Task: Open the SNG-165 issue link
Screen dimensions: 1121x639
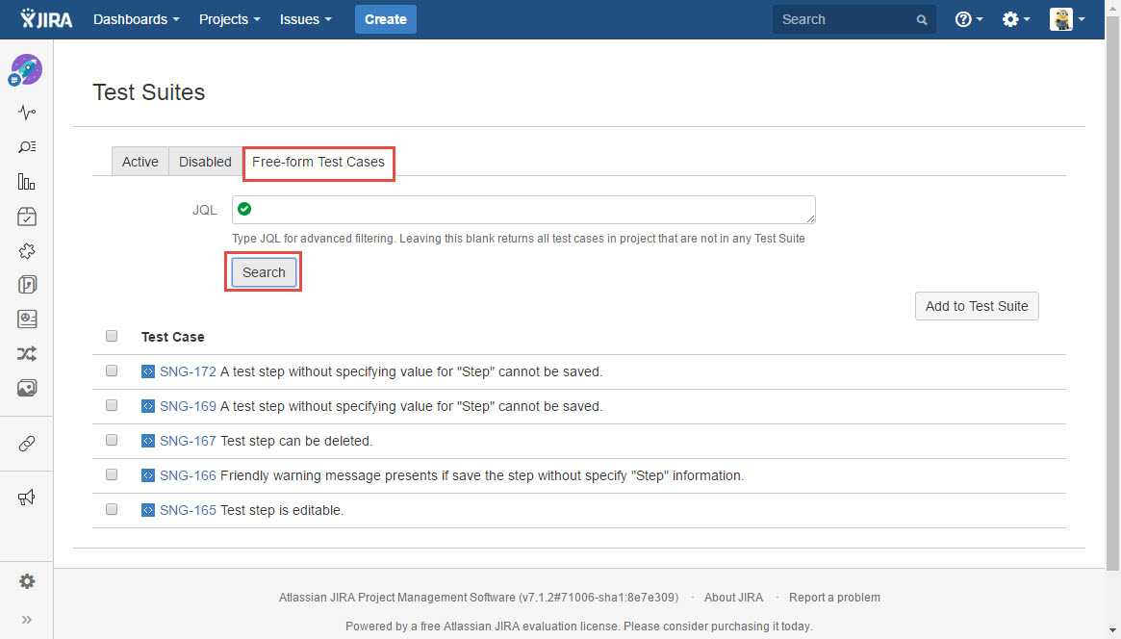Action: [188, 510]
